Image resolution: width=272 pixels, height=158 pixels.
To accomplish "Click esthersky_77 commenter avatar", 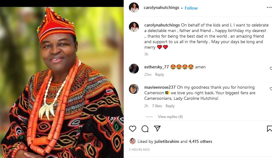I will pyautogui.click(x=134, y=69).
